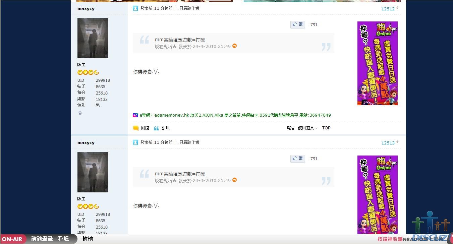Viewport: 453px width, 244px height.
Task: Click the 樂點 value 18133 in post 12512
Action: (102, 100)
